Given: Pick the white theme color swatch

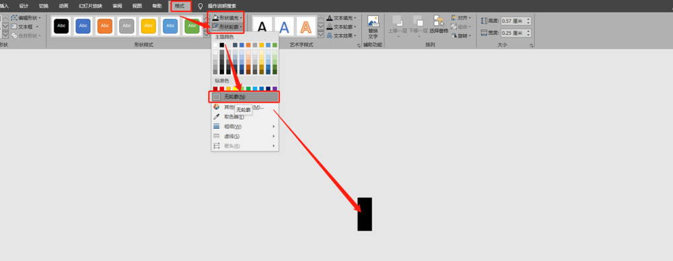Looking at the screenshot, I should click(x=215, y=45).
